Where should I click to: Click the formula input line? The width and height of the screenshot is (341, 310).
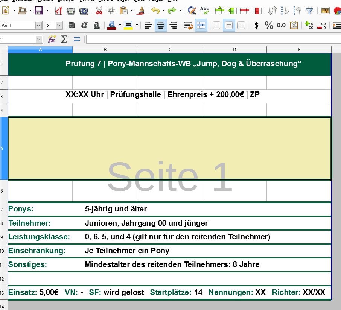coord(211,39)
